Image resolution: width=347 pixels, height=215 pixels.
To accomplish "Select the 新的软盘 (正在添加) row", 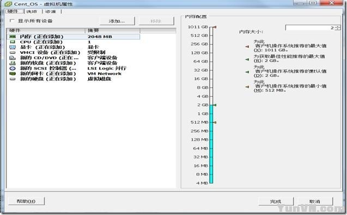I will click(74, 63).
